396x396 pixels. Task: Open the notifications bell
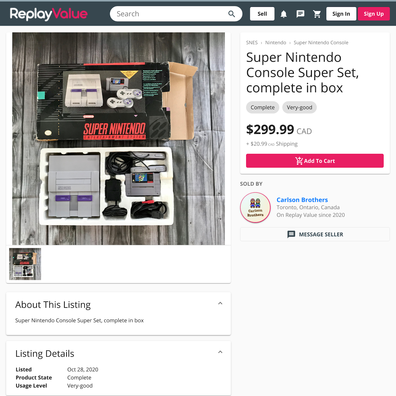pos(284,14)
